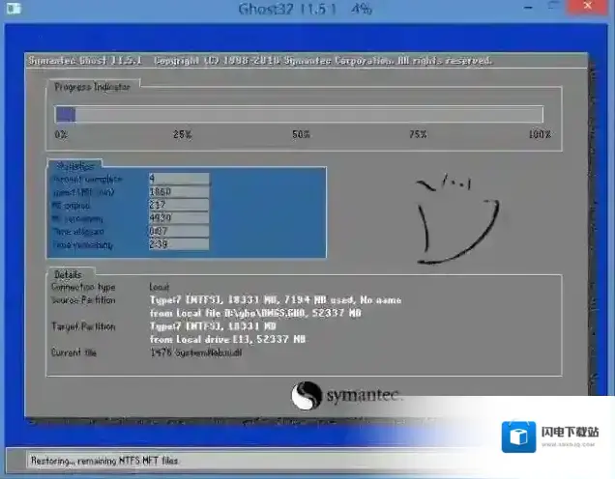Select the Percent complete value field
The image size is (615, 479).
tap(179, 179)
